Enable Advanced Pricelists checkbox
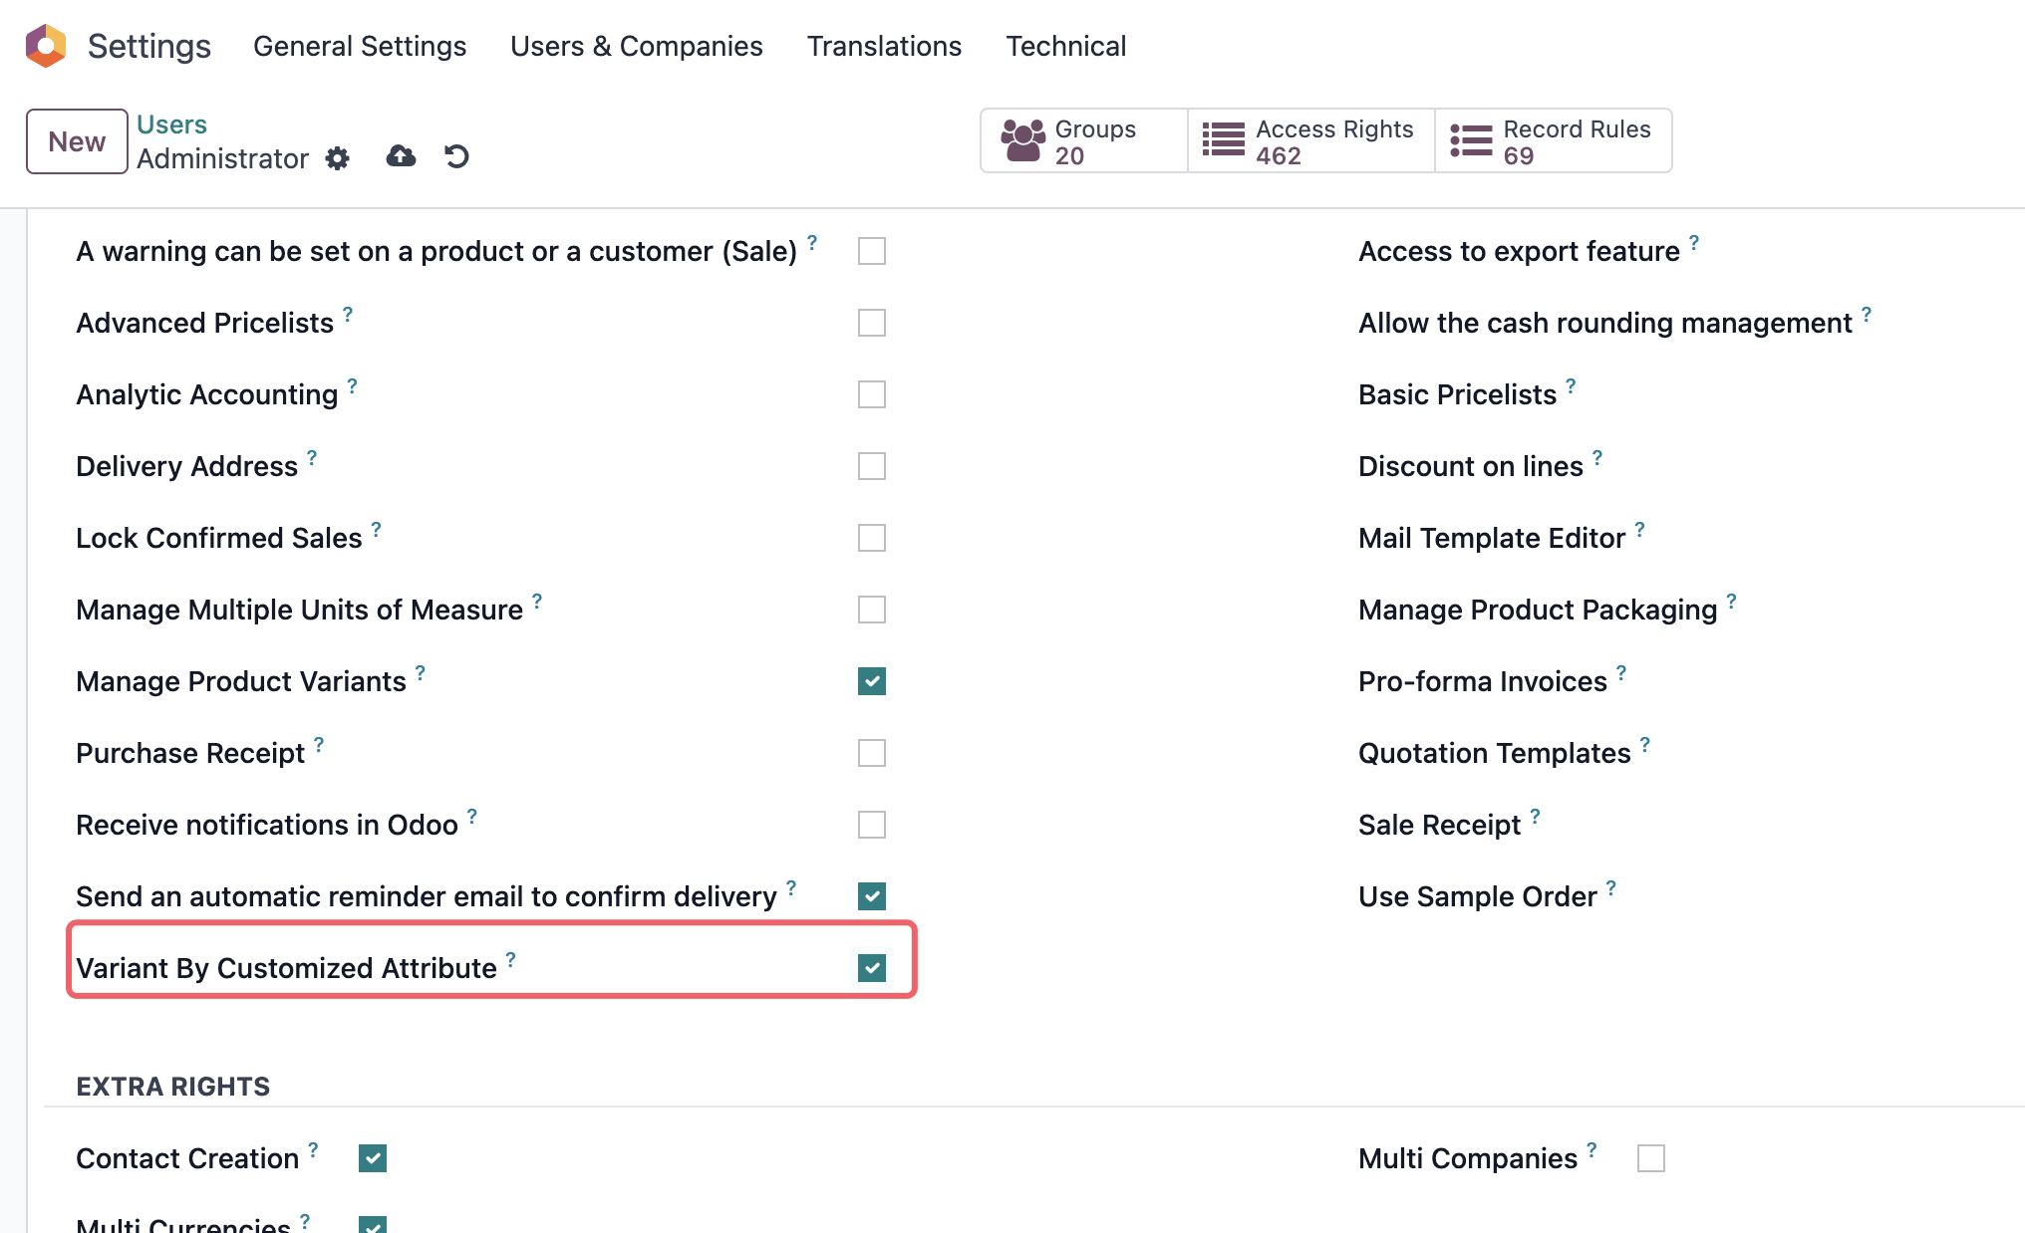 872,323
